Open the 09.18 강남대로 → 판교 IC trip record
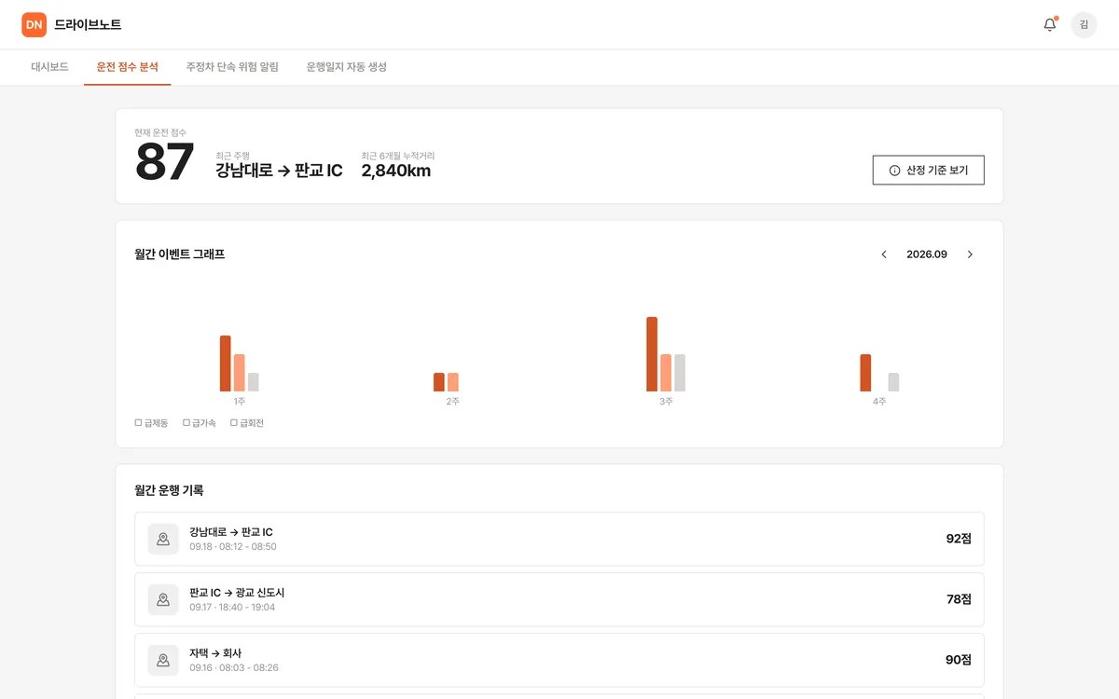 559,539
